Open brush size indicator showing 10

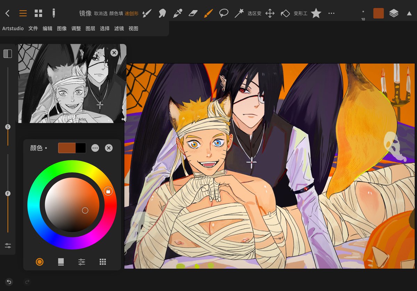click(363, 15)
